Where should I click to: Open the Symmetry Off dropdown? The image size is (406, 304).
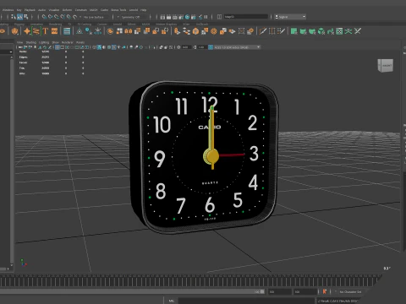[x=130, y=17]
